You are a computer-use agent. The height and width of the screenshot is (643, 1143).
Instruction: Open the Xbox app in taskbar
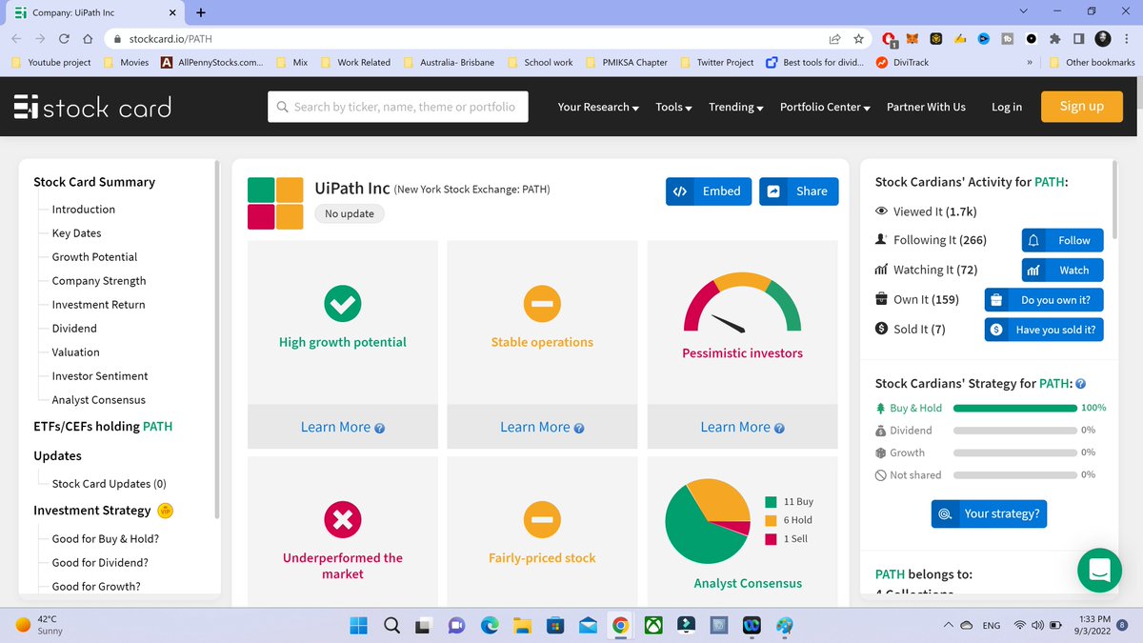[653, 626]
